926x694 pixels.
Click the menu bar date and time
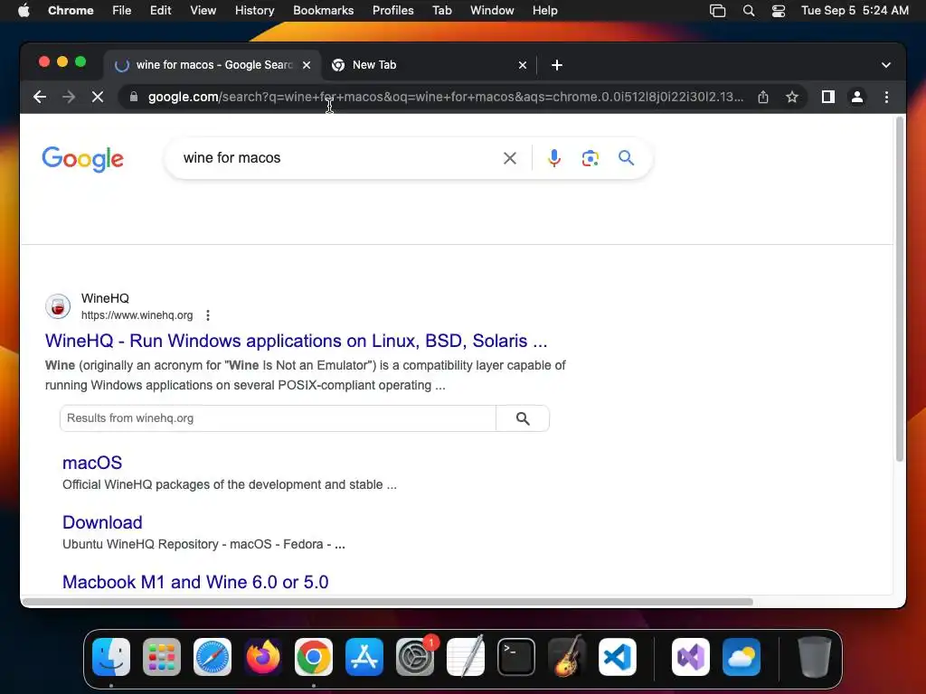(x=855, y=11)
